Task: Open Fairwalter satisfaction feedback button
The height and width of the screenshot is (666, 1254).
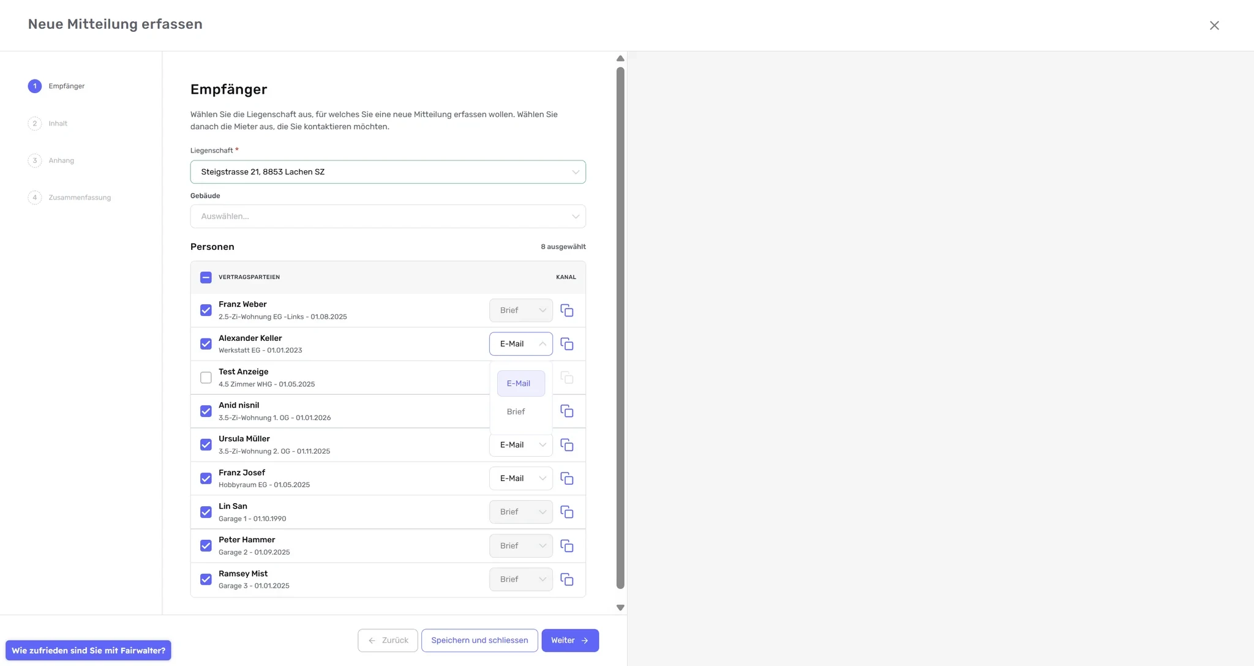Action: (x=88, y=650)
